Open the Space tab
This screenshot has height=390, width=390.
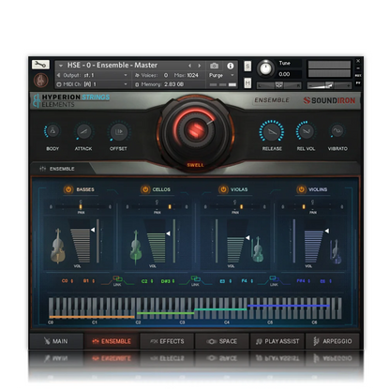point(222,341)
